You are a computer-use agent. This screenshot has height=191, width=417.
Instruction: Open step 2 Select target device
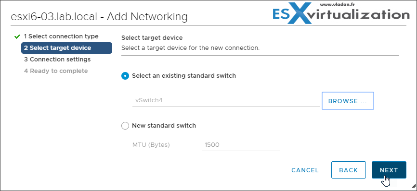pos(66,48)
